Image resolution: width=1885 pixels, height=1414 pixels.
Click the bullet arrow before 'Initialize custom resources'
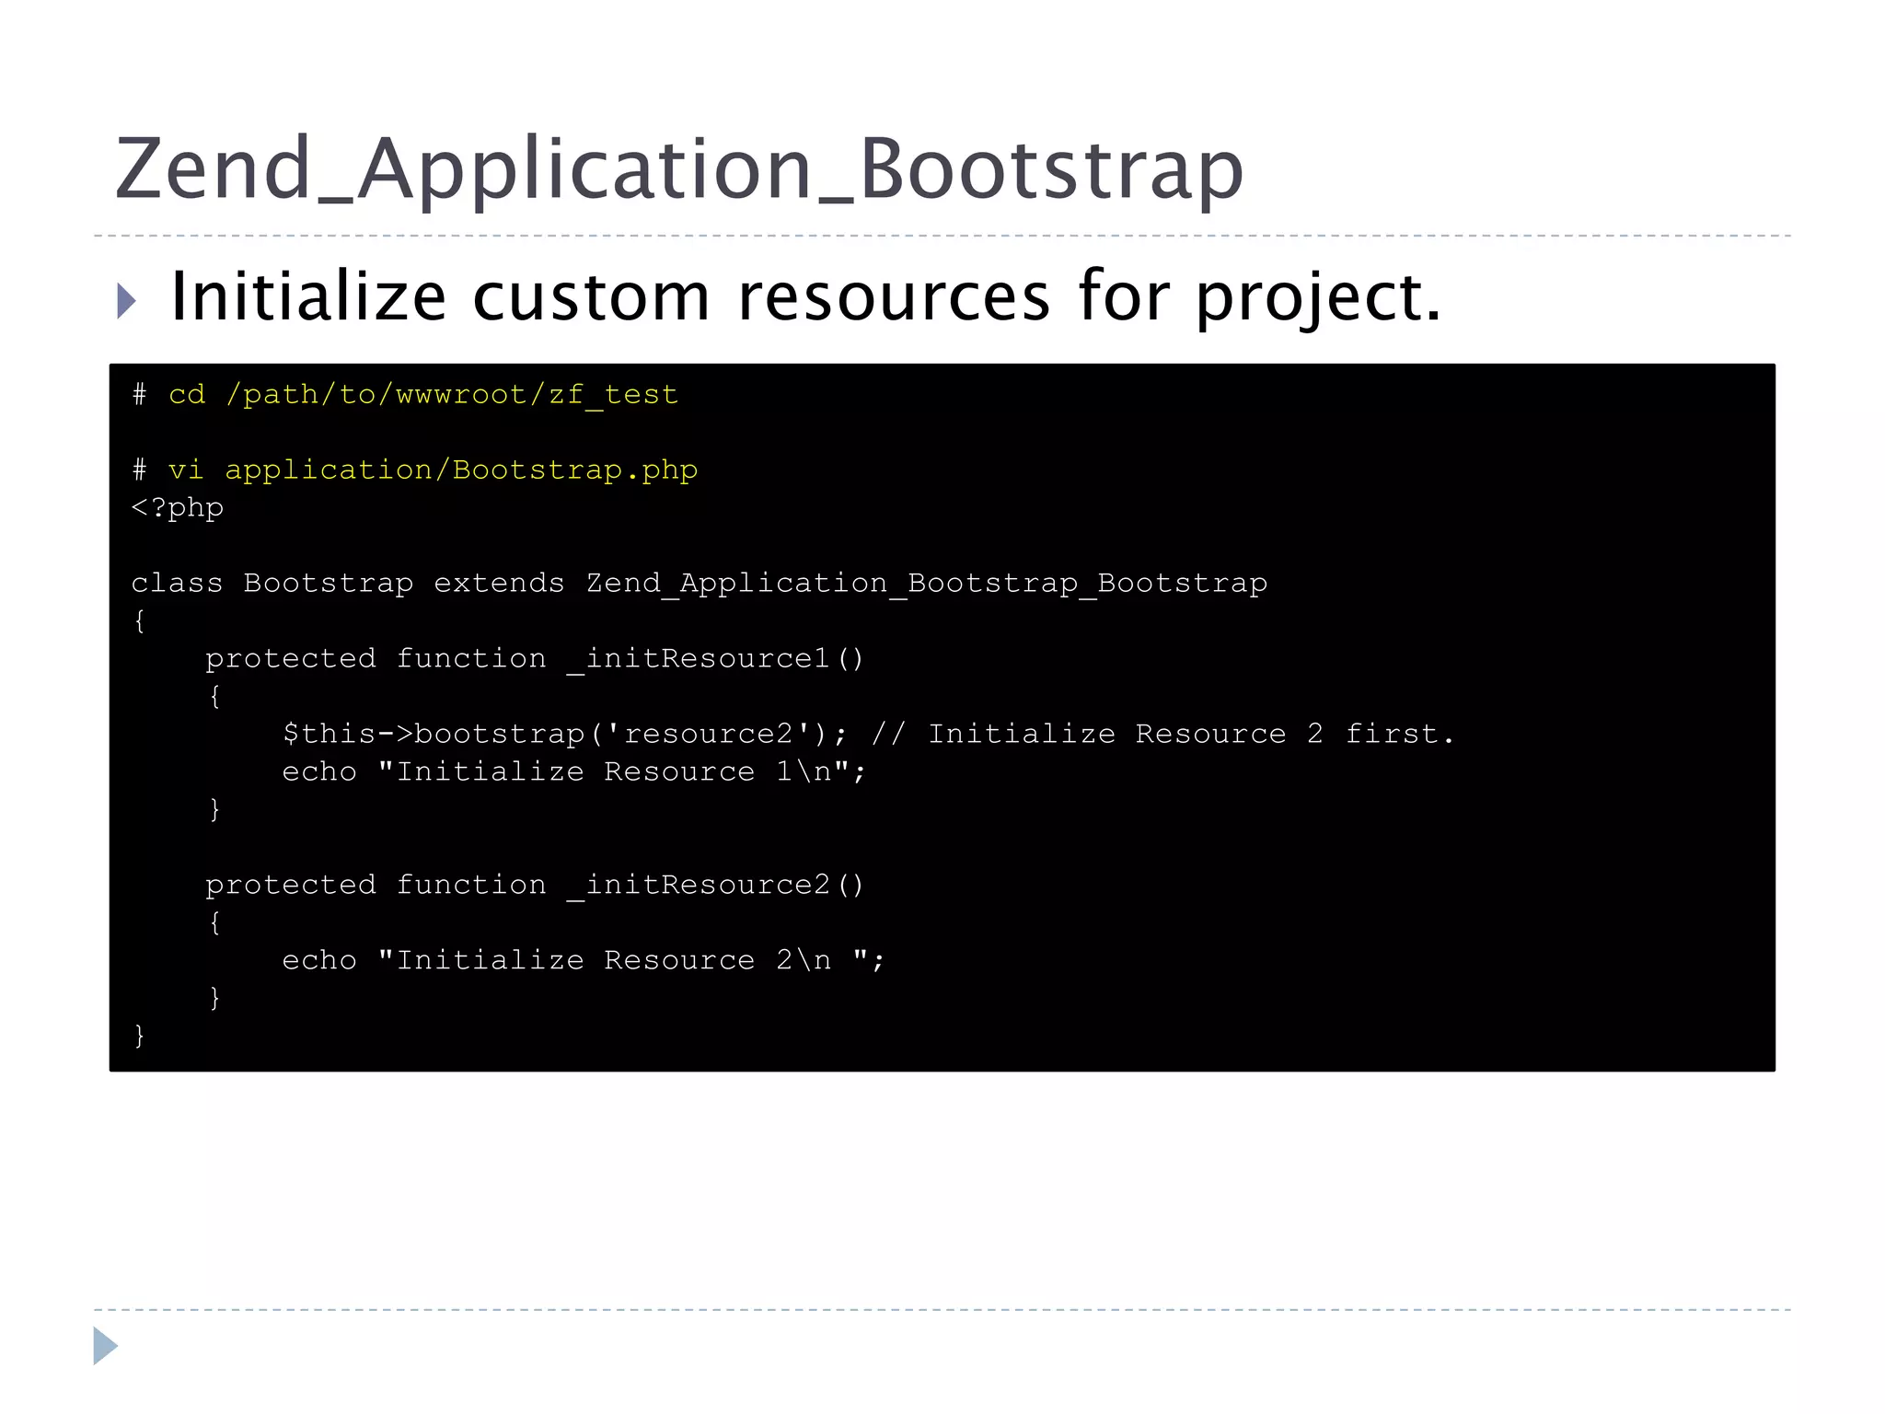pos(127,300)
